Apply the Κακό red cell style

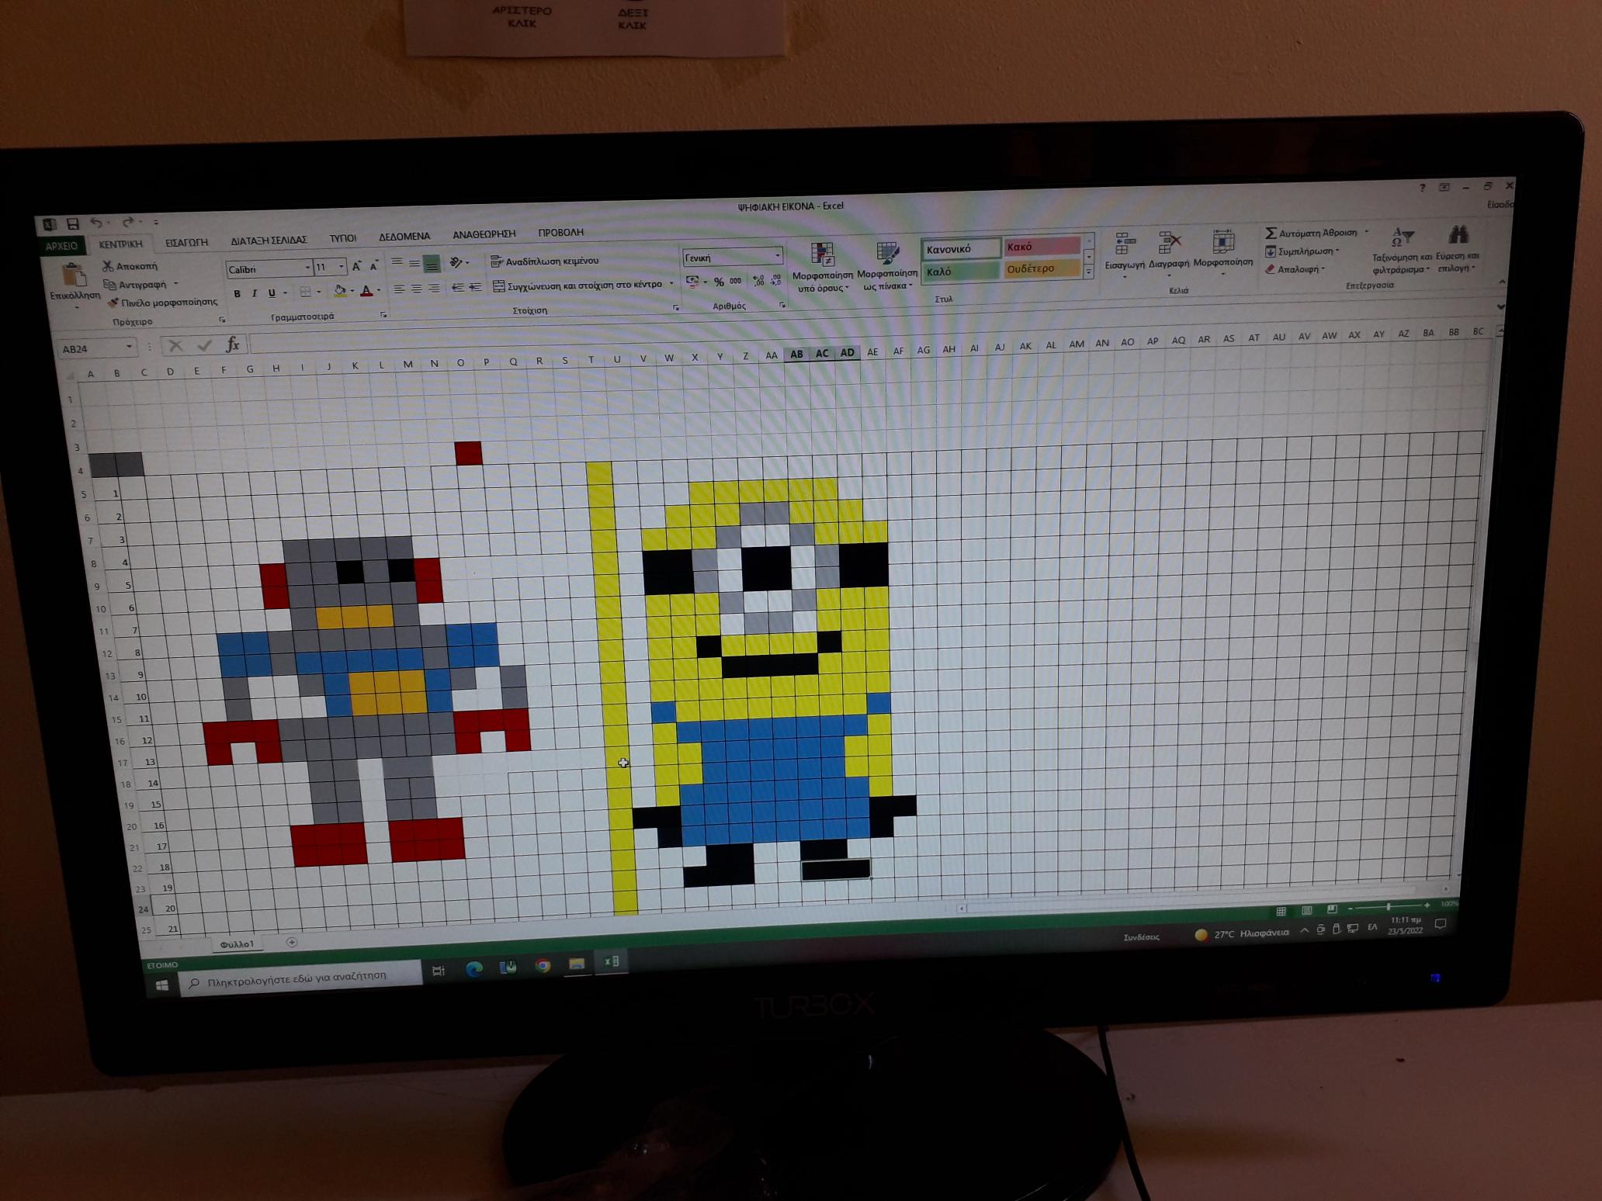pyautogui.click(x=1042, y=247)
